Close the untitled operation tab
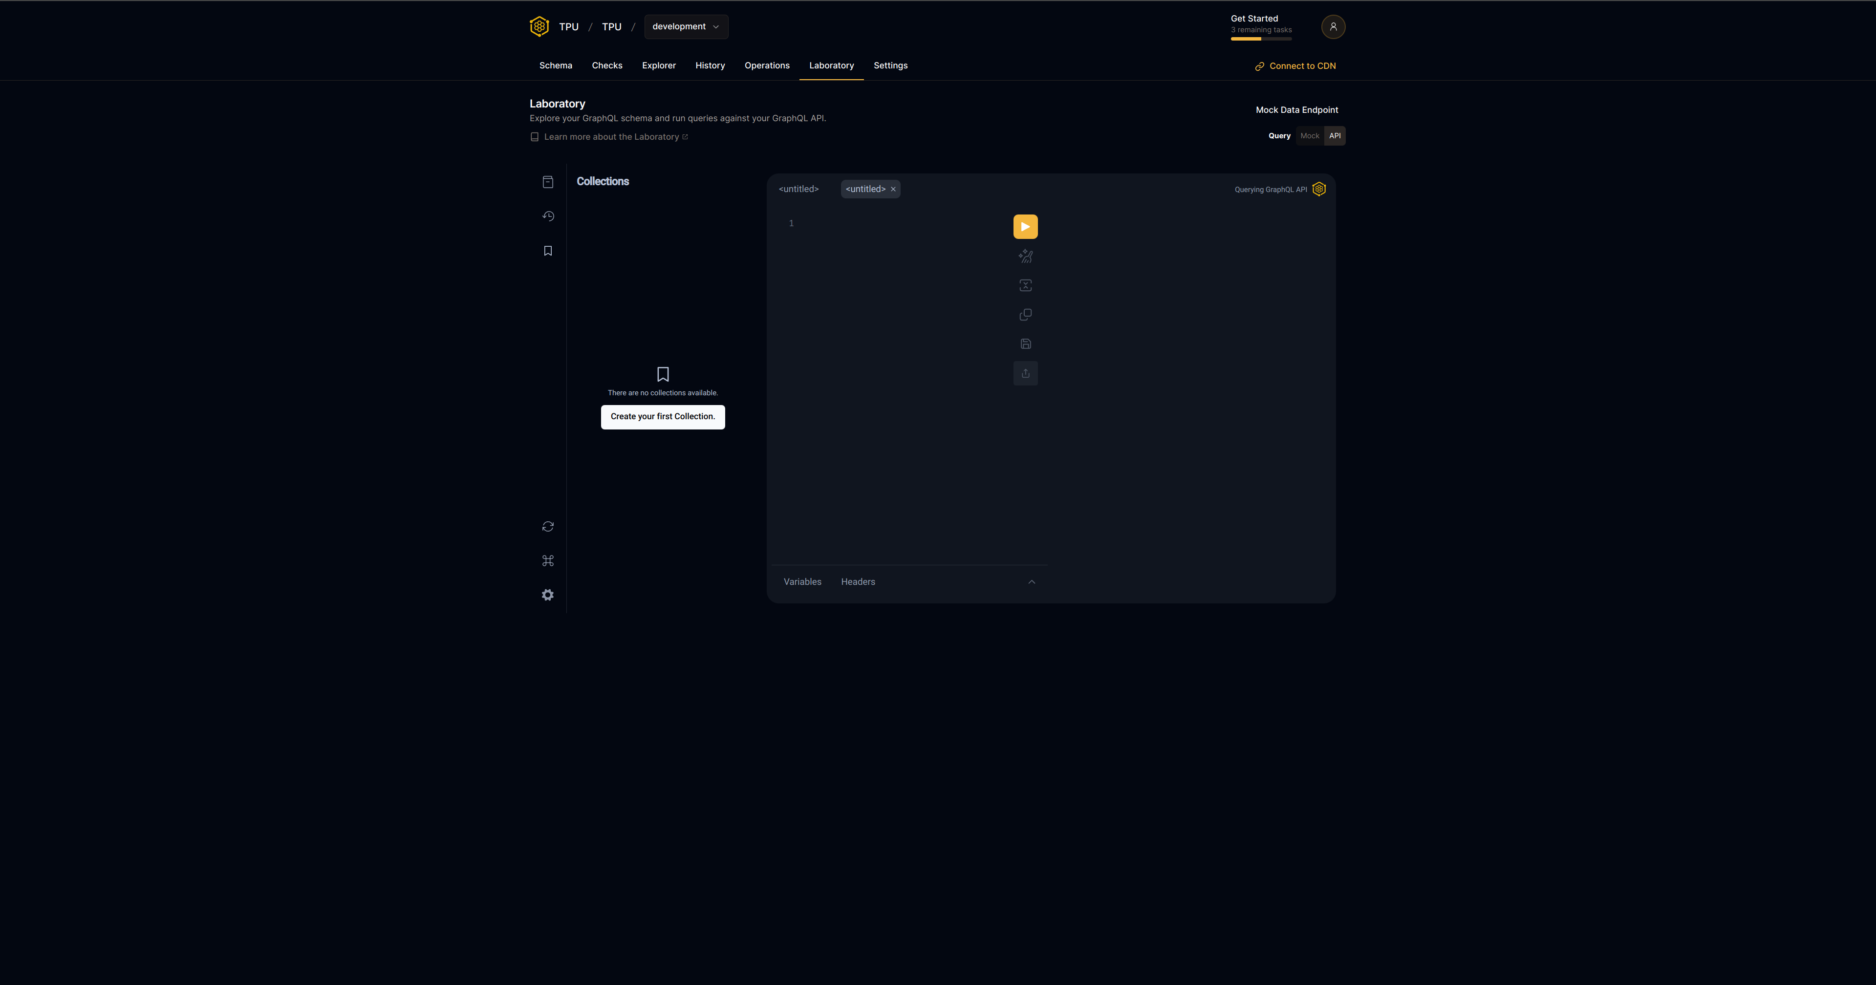This screenshot has height=985, width=1876. pos(893,189)
